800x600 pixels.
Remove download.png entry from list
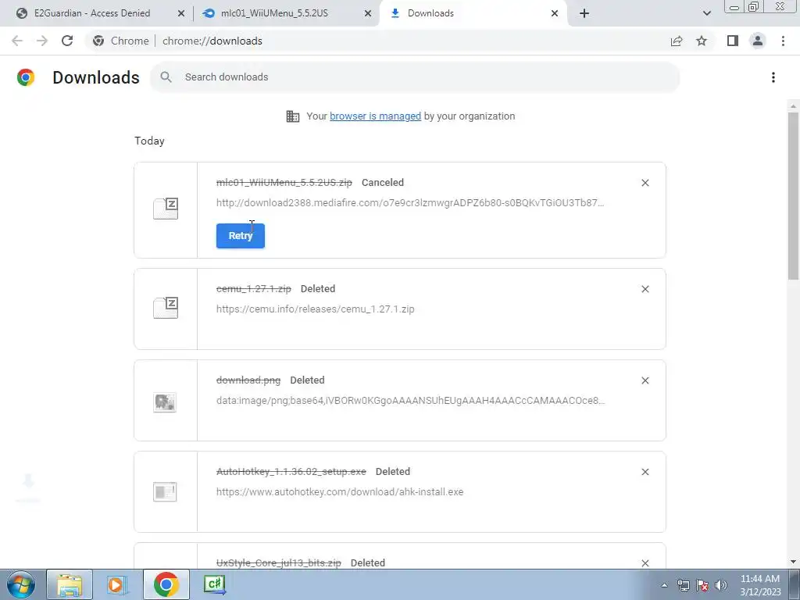coord(645,380)
